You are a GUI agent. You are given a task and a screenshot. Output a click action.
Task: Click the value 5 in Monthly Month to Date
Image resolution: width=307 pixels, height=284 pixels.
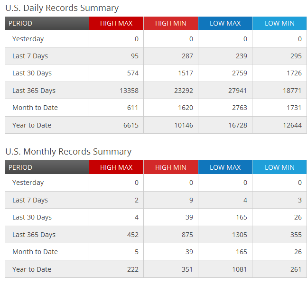click(x=137, y=252)
